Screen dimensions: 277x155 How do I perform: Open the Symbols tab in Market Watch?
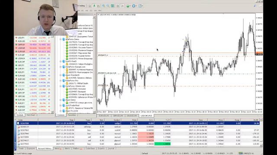point(20,115)
